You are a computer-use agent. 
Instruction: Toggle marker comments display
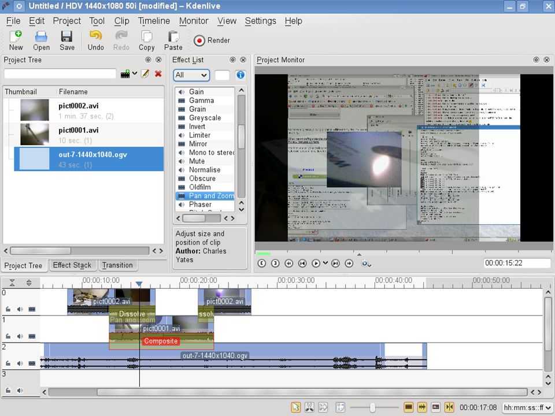coord(436,407)
